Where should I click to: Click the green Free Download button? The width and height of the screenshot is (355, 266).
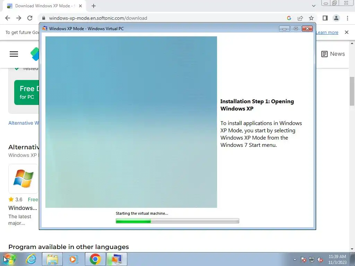[x=26, y=92]
